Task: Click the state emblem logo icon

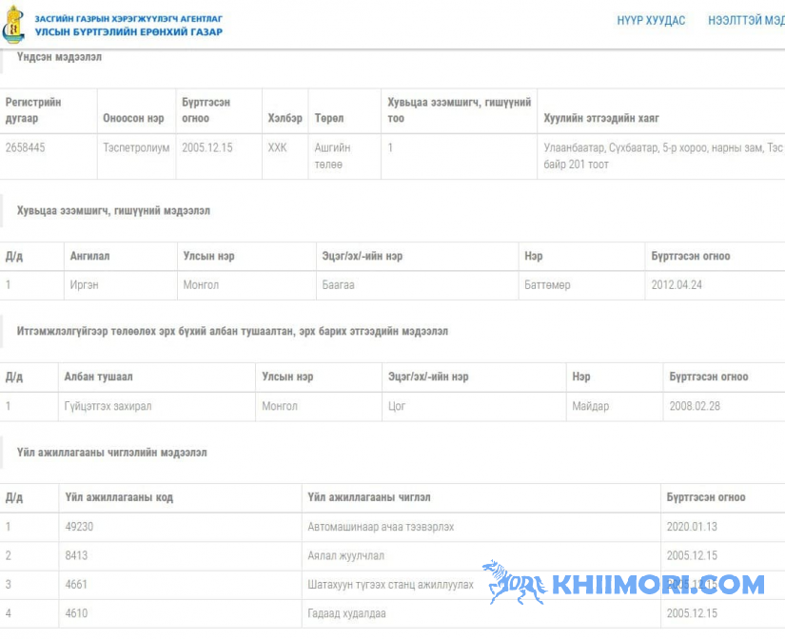Action: tap(13, 25)
